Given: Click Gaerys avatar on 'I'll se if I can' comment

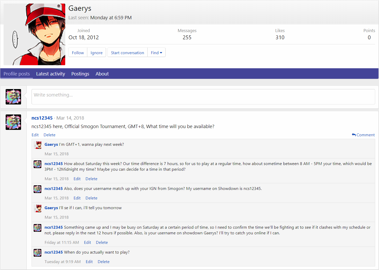Looking at the screenshot, I should (38, 208).
